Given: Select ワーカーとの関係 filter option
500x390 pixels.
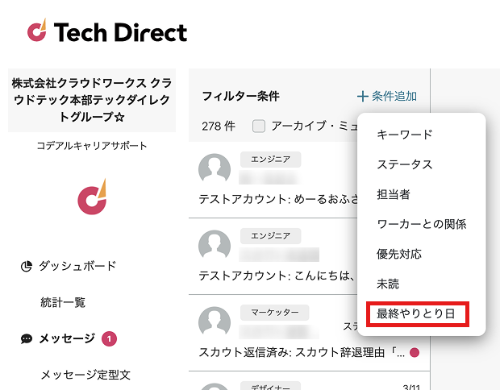Looking at the screenshot, I should pos(422,224).
